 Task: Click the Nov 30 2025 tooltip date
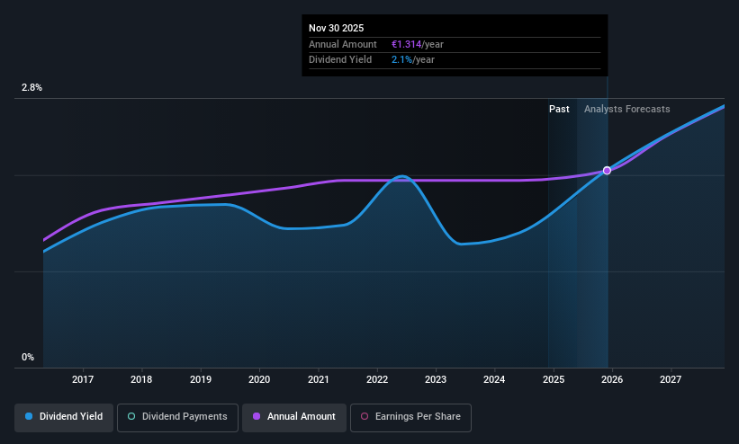(336, 28)
